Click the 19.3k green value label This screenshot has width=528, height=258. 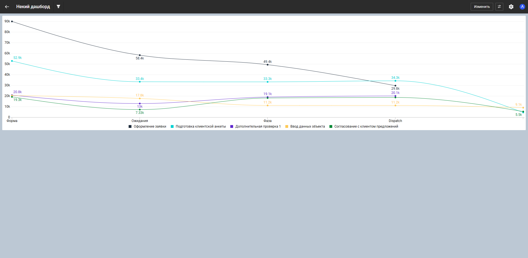18,100
